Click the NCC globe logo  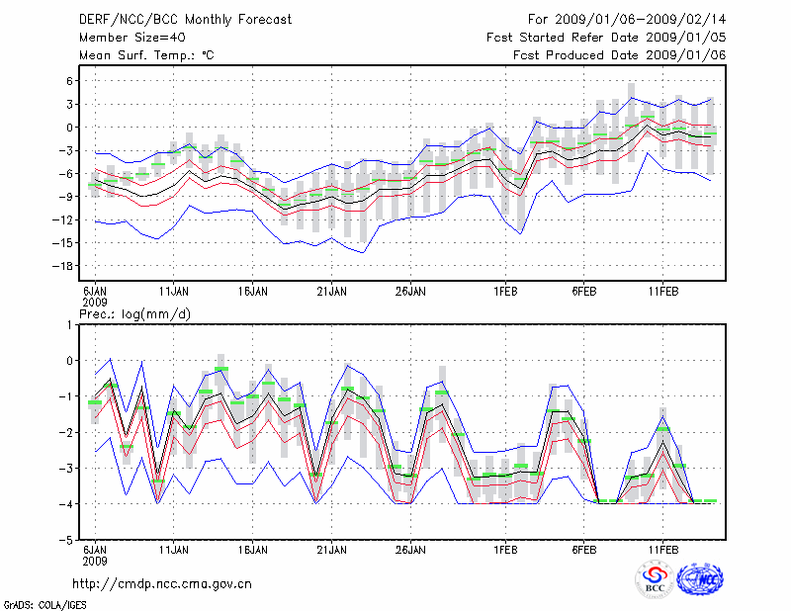click(700, 580)
